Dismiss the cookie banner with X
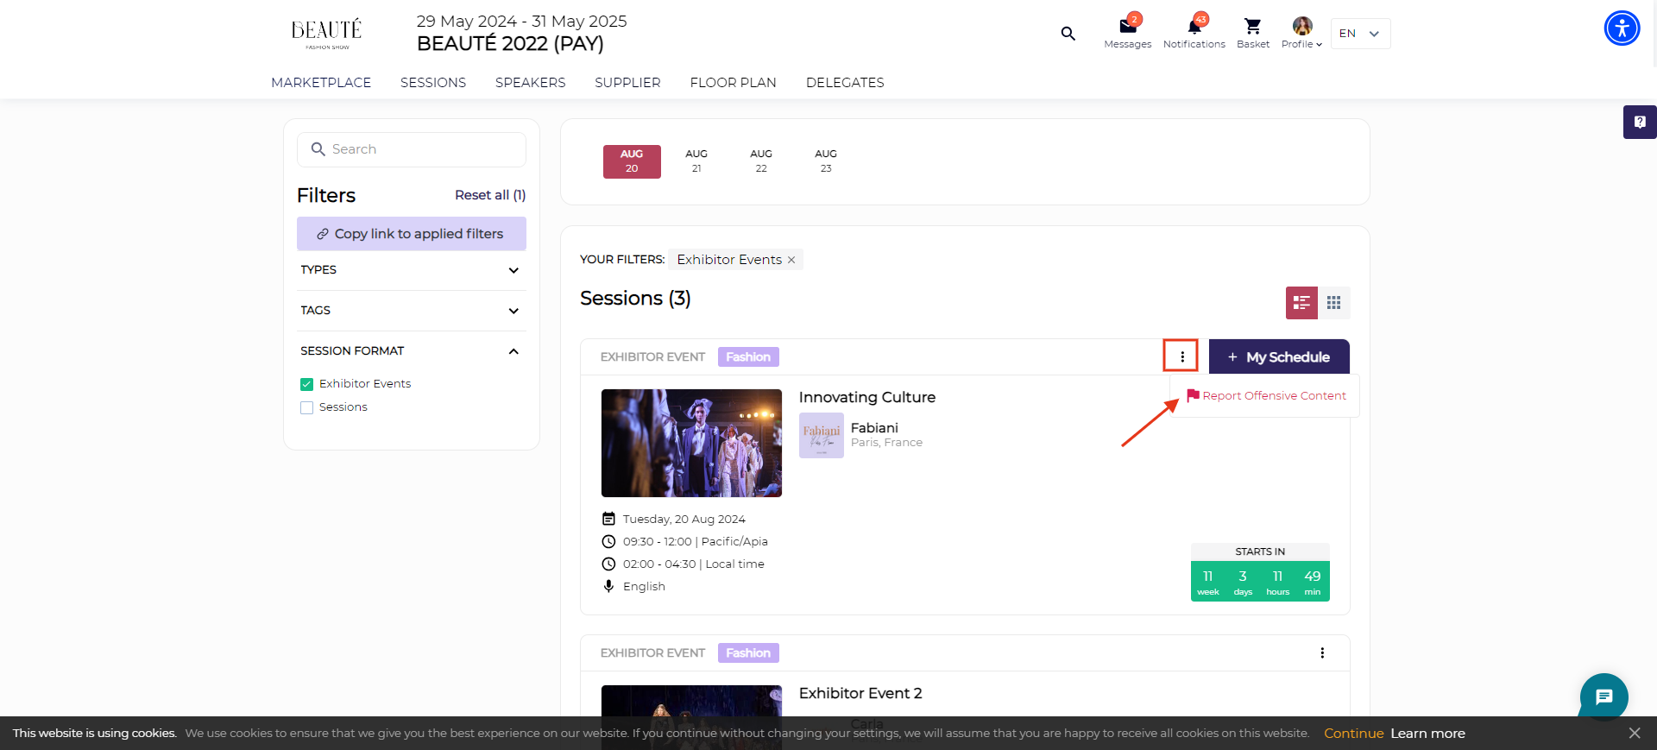The width and height of the screenshot is (1657, 750). tap(1635, 733)
